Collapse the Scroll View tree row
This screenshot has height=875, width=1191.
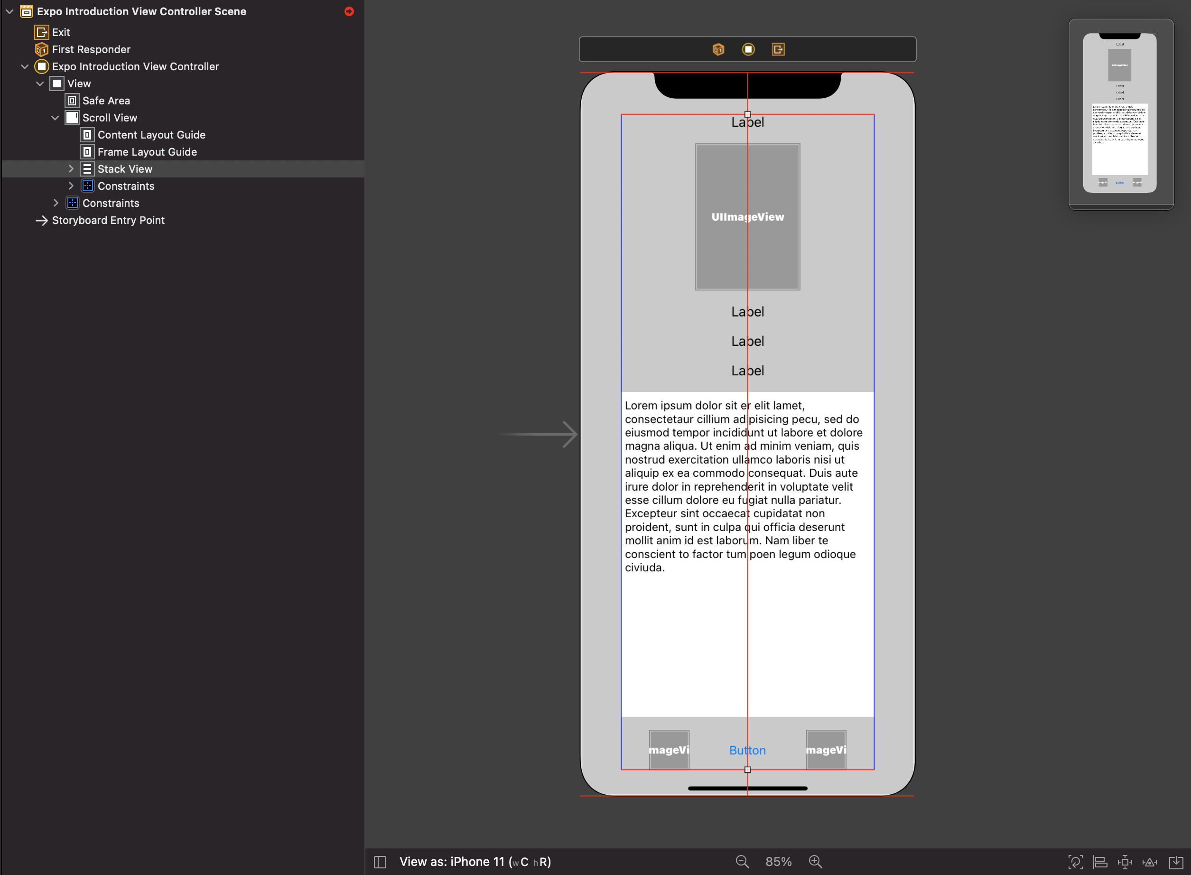[55, 118]
